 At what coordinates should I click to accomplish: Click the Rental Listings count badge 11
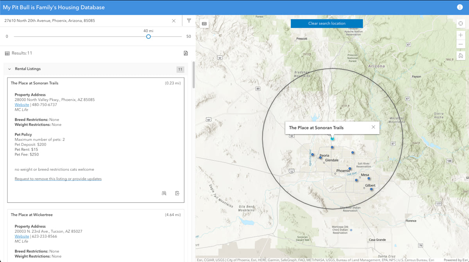[x=180, y=69]
